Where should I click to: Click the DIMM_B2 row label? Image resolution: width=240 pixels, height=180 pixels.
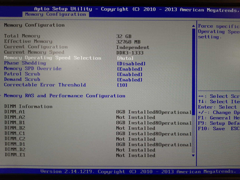click(15, 128)
